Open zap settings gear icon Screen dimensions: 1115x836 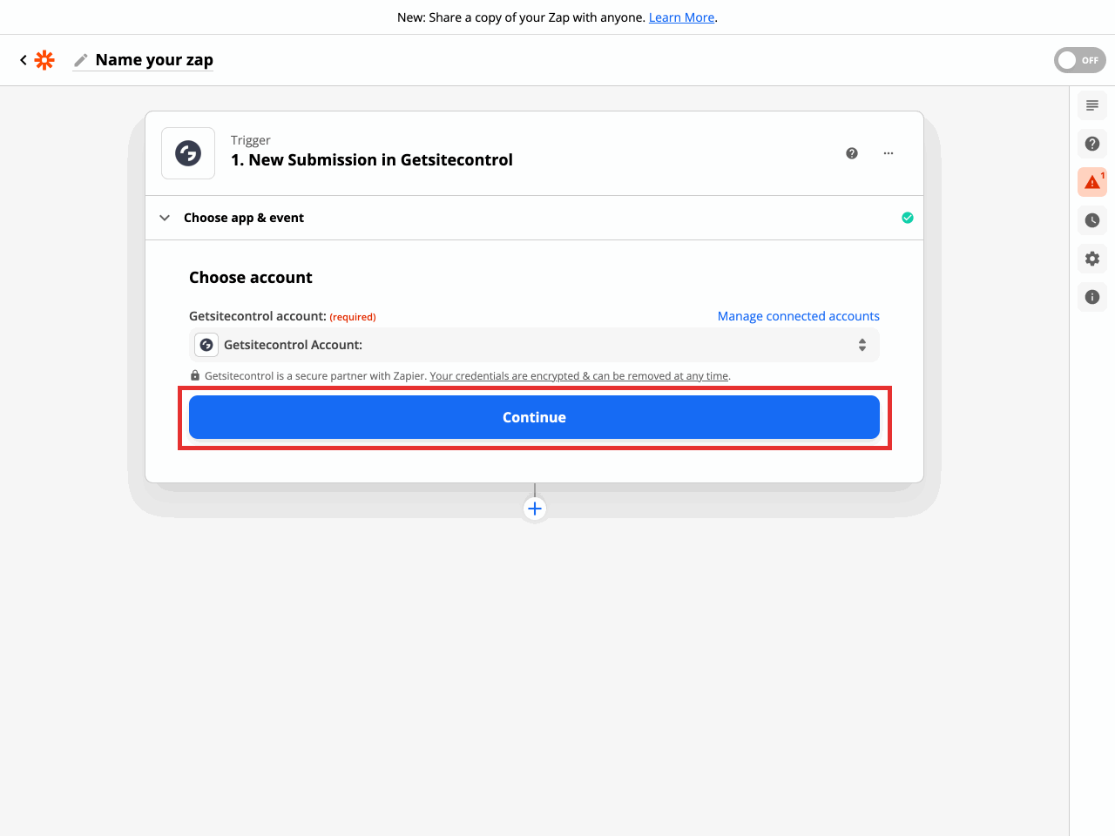point(1092,259)
